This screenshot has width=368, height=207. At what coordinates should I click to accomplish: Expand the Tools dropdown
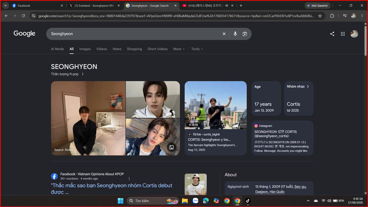point(197,49)
